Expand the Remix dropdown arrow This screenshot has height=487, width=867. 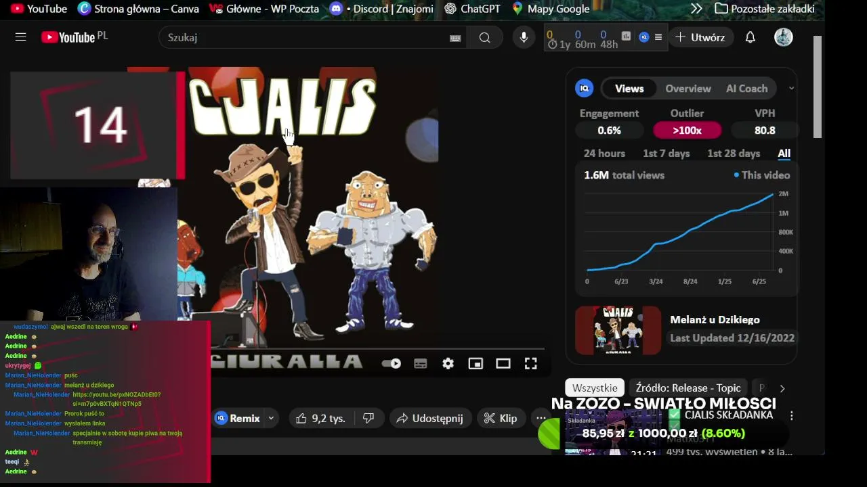(x=271, y=419)
